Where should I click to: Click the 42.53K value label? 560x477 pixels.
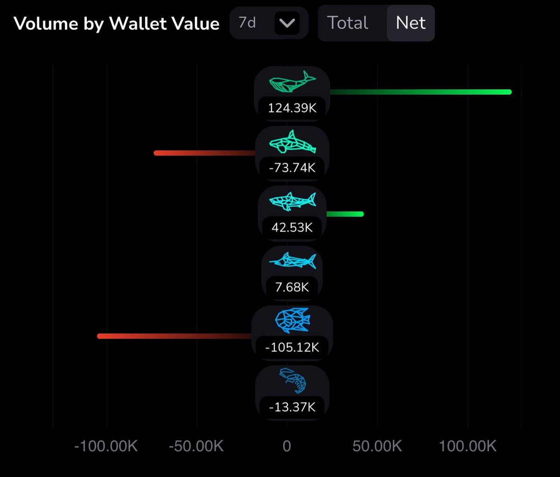tap(292, 227)
